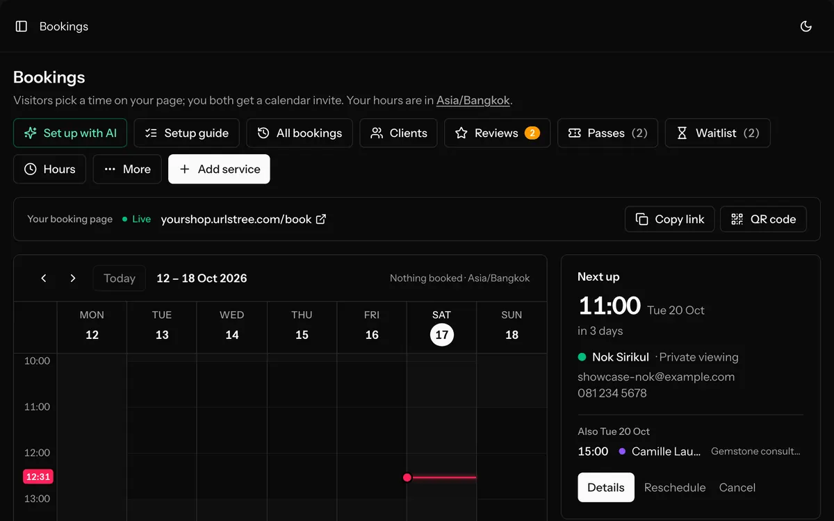834x521 pixels.
Task: Click the Gemstone consult service label
Action: (756, 452)
